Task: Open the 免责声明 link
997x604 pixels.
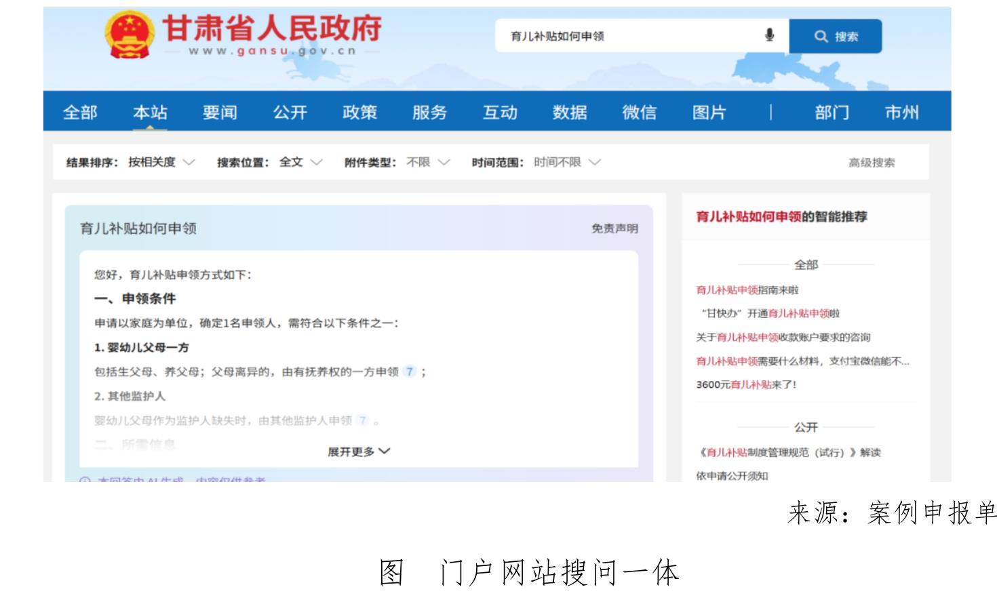Action: (614, 228)
